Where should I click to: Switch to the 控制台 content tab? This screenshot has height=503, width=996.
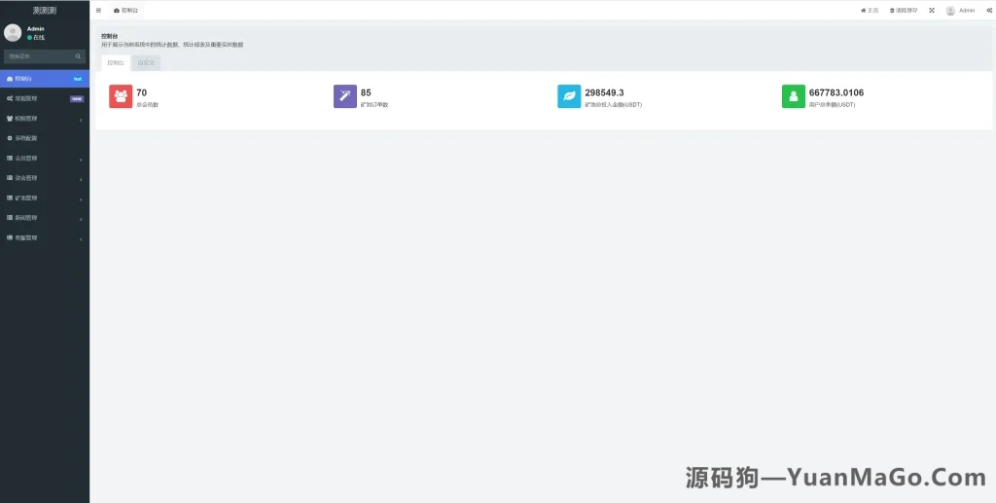[x=116, y=63]
